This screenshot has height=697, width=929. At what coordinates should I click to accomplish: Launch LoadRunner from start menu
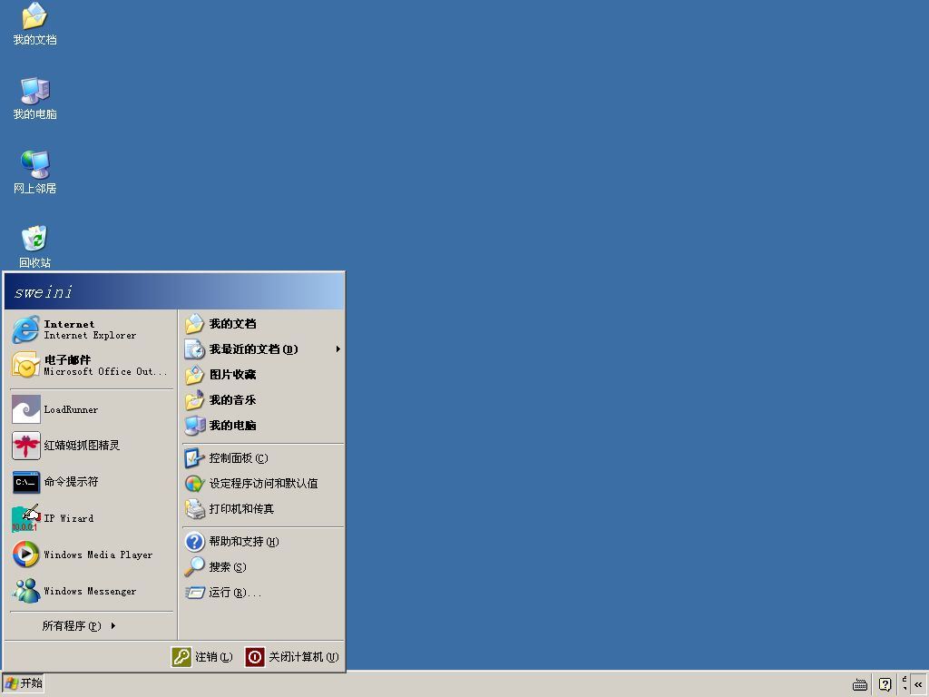(92, 409)
